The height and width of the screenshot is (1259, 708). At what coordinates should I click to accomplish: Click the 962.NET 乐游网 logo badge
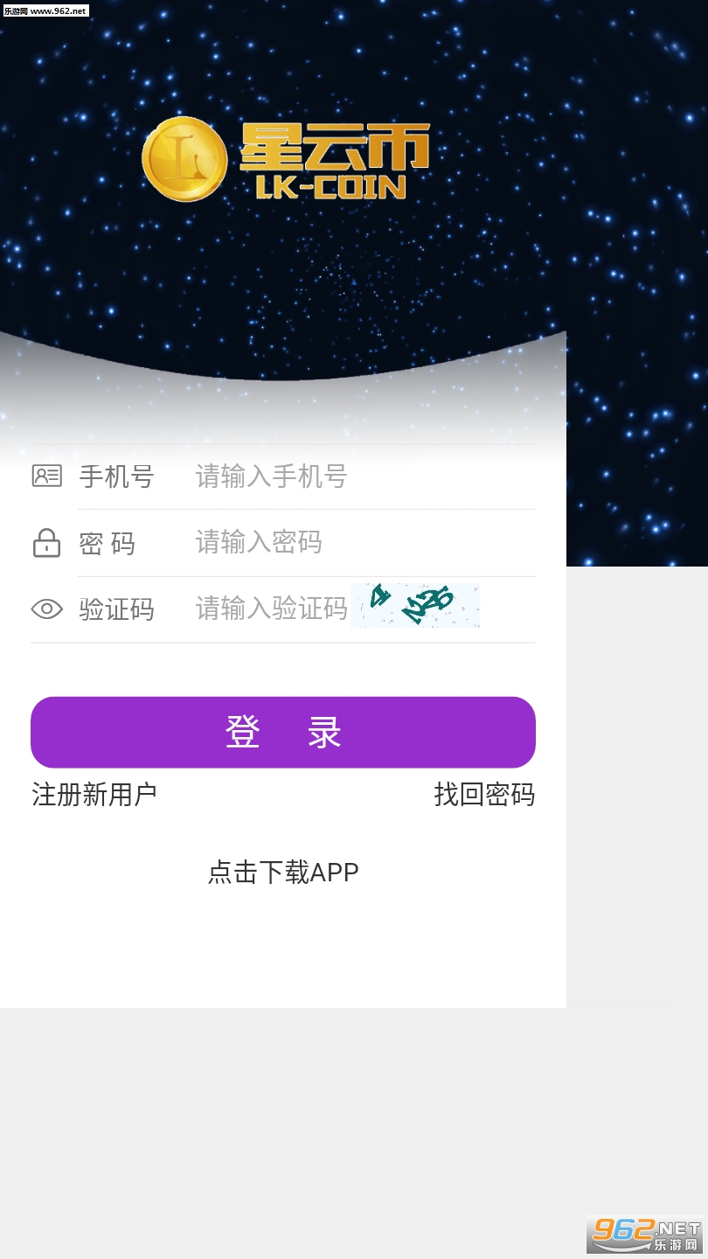(645, 1235)
